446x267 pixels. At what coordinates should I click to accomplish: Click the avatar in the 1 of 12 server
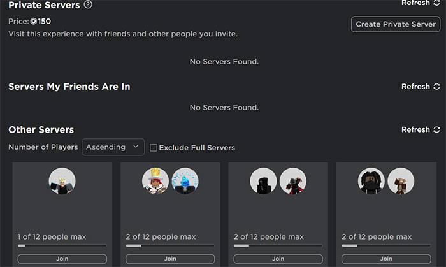tap(62, 181)
